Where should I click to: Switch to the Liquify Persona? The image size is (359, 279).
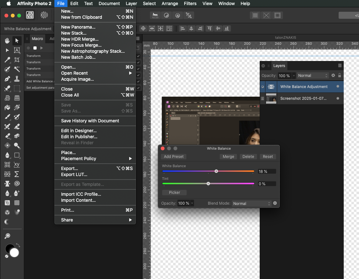coord(44,15)
